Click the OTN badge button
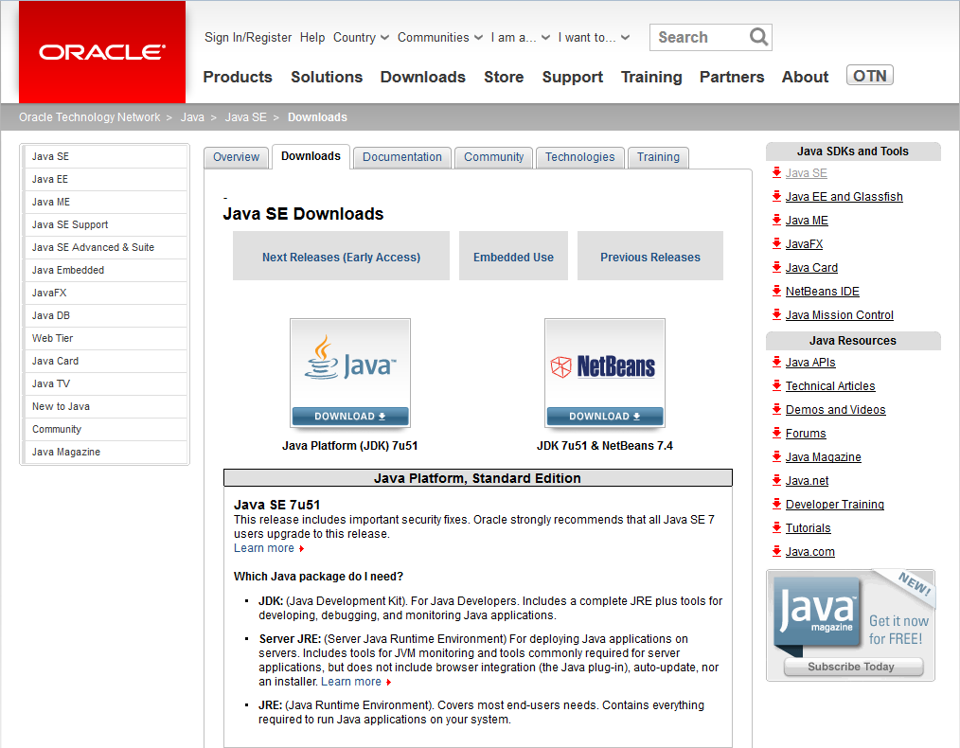The width and height of the screenshot is (960, 748). click(869, 76)
